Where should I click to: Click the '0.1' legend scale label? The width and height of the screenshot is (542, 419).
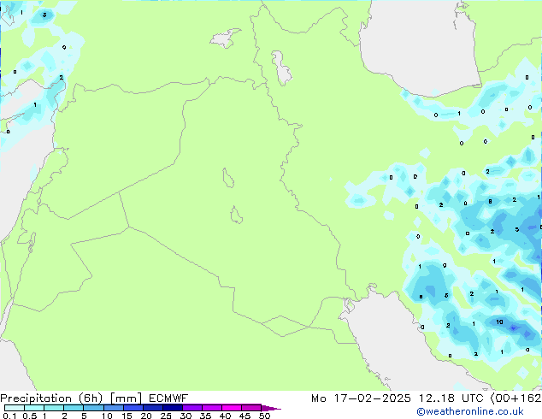point(9,416)
